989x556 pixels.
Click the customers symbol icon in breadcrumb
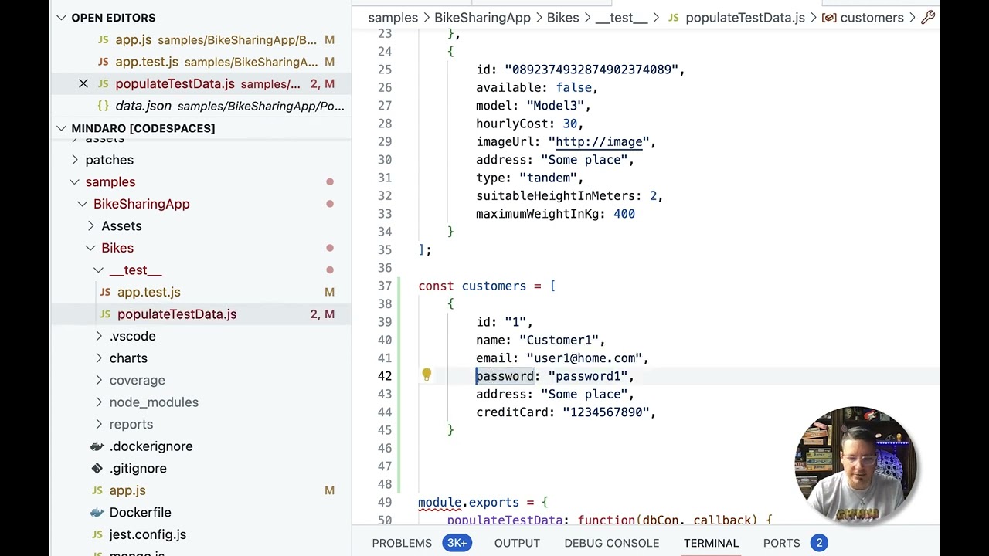[x=830, y=17]
